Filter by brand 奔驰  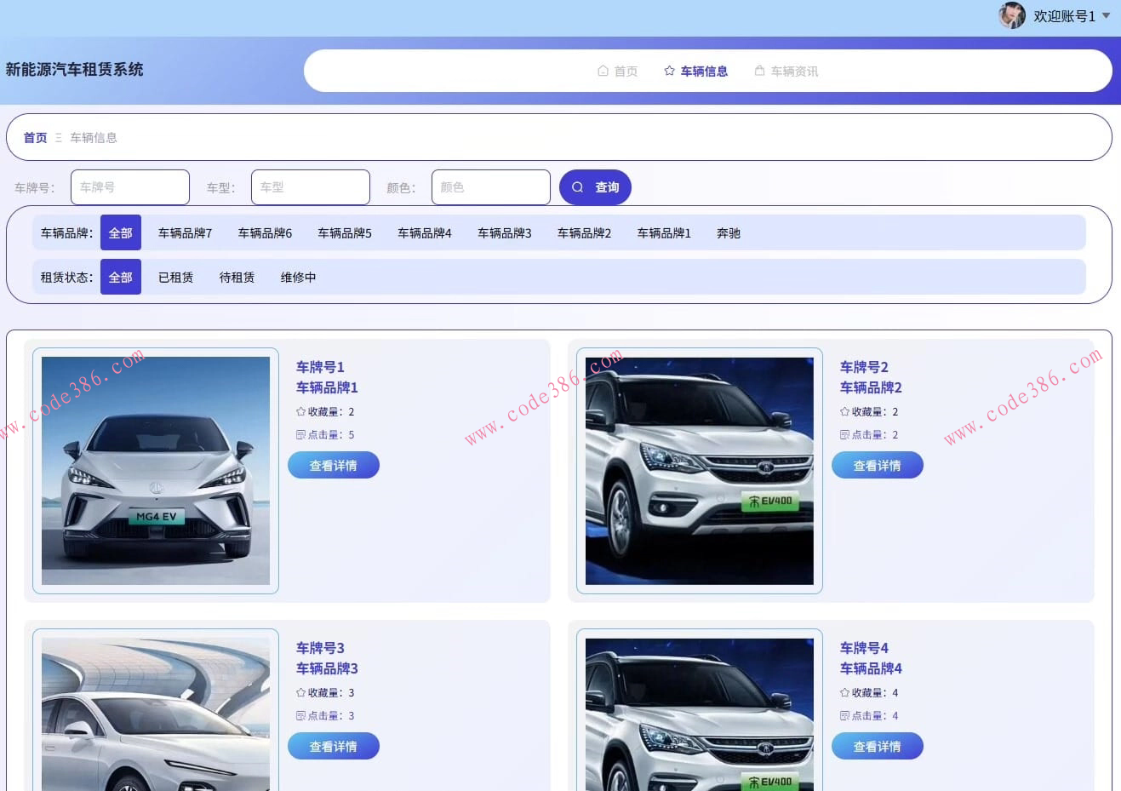click(729, 232)
